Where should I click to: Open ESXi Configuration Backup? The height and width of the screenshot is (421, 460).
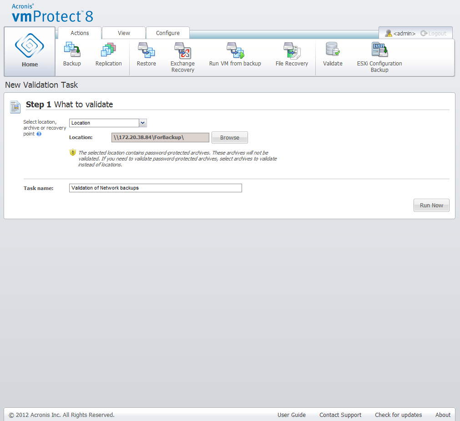click(x=379, y=57)
